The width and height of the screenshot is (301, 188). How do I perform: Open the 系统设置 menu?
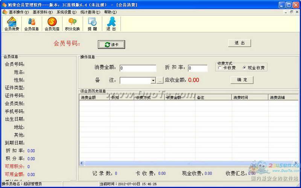(x=66, y=12)
